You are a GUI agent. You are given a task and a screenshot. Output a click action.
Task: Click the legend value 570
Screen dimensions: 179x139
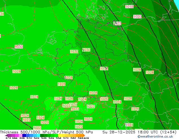(x=66, y=138)
